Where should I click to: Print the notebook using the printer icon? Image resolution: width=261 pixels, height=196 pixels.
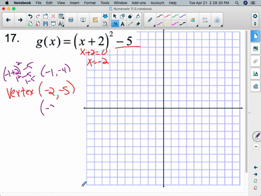tap(71, 20)
